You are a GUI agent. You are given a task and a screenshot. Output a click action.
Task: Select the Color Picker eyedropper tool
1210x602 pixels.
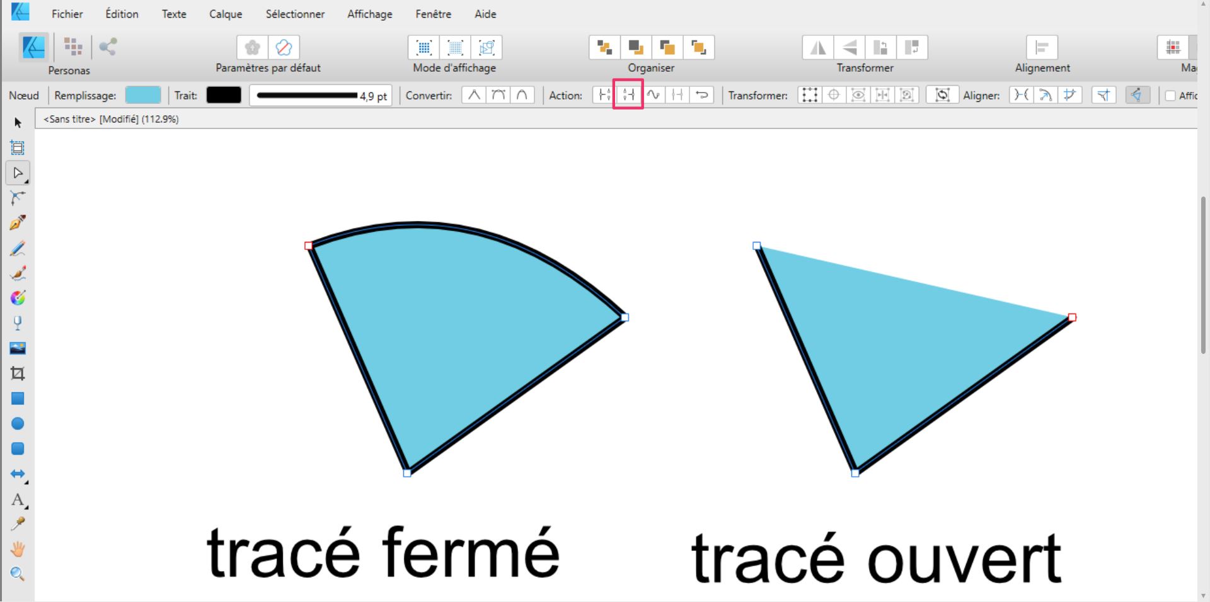18,524
